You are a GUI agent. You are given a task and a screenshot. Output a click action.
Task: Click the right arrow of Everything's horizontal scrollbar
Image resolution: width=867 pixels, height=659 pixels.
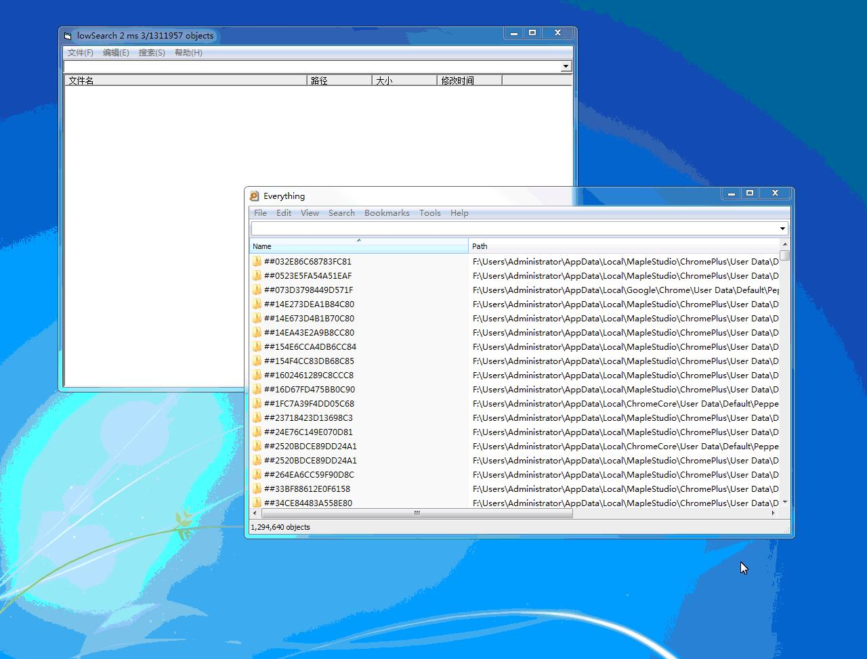coord(773,514)
